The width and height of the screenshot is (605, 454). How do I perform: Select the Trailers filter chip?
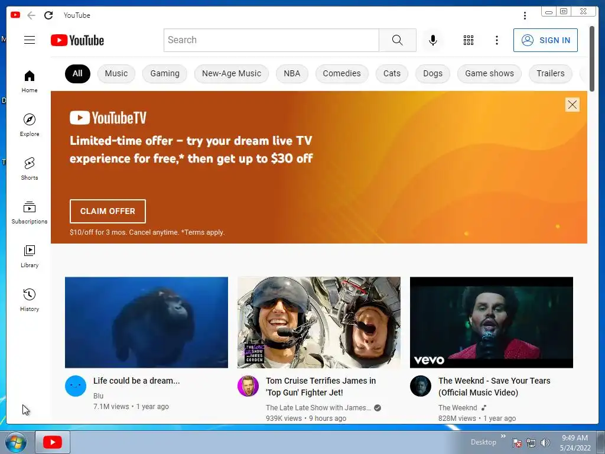tap(550, 74)
